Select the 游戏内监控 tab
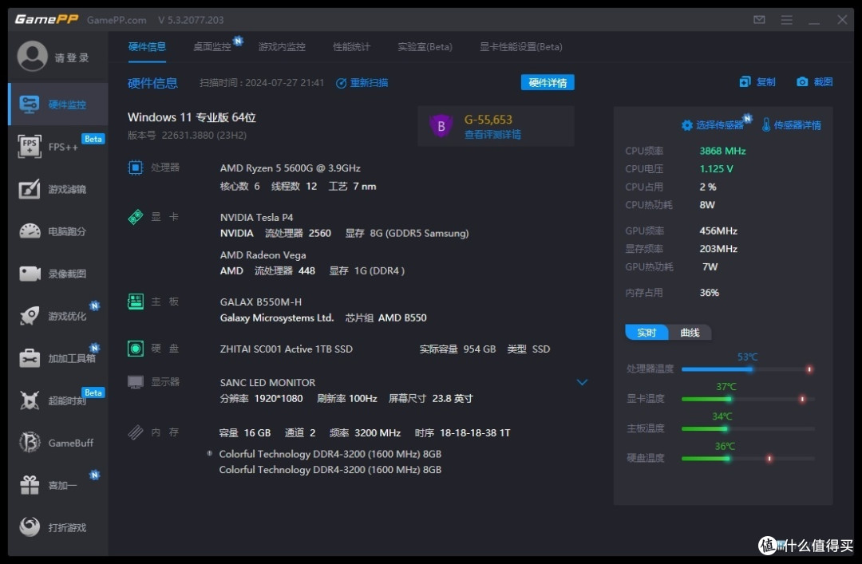 point(282,47)
